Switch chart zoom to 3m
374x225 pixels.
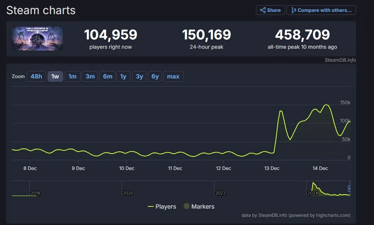coord(90,77)
